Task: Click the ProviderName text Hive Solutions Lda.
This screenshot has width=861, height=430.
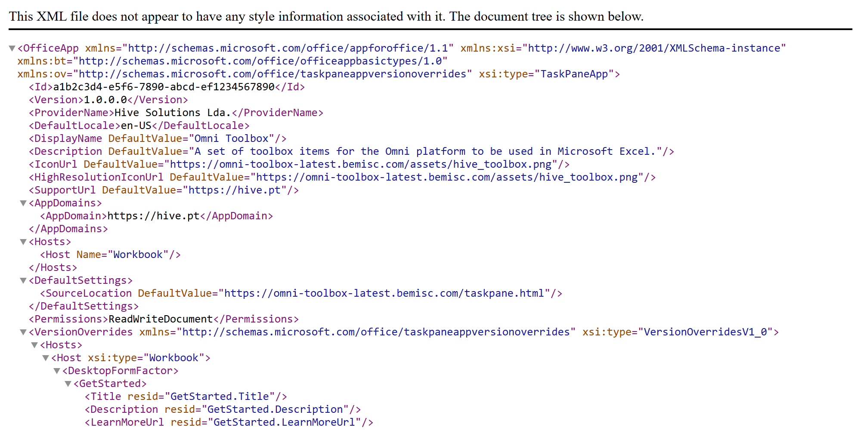Action: 173,113
